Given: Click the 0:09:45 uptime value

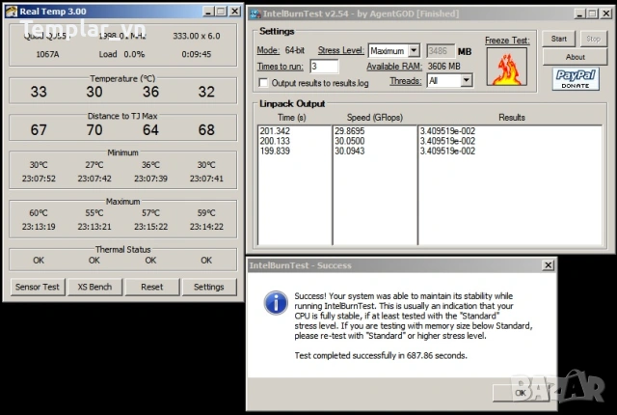Looking at the screenshot, I should tap(197, 54).
